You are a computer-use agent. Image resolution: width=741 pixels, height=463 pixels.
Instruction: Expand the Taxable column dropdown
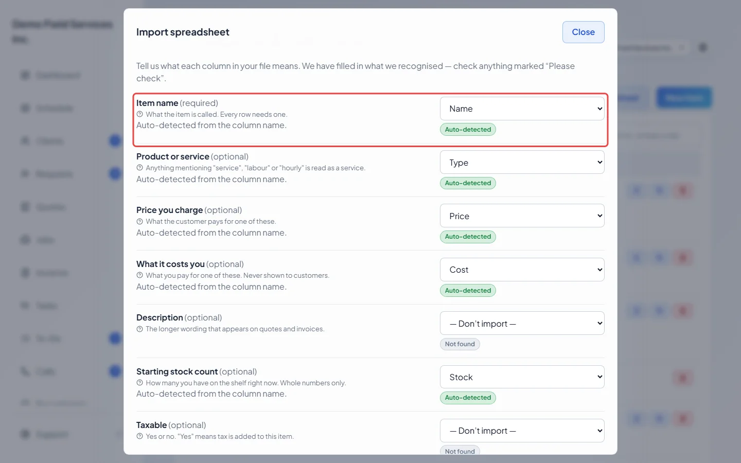pos(522,431)
